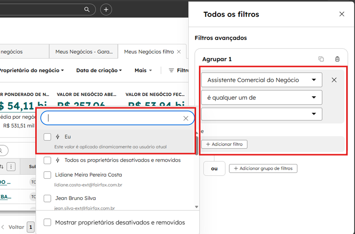Click the Adicionar filtro button
The image size is (355, 234).
[x=224, y=144]
